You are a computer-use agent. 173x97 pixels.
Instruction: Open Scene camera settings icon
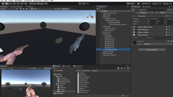tap(59, 9)
